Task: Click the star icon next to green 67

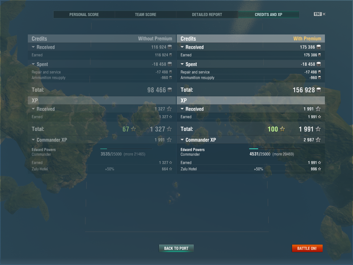Action: point(133,129)
